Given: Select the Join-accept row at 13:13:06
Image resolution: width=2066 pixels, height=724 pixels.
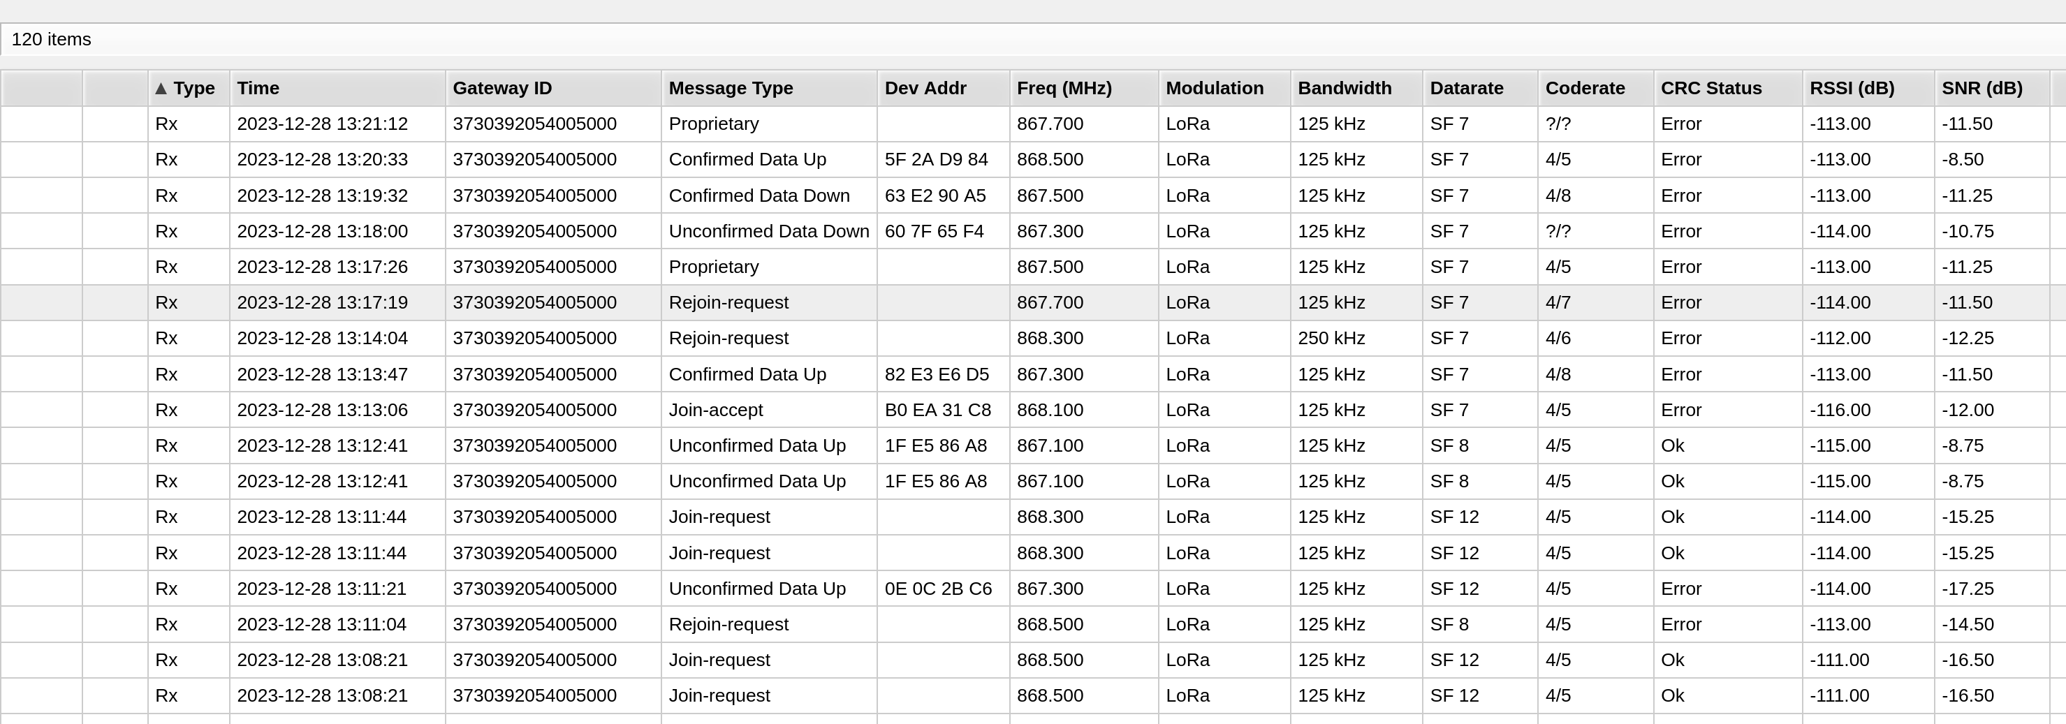Looking at the screenshot, I should (1033, 410).
